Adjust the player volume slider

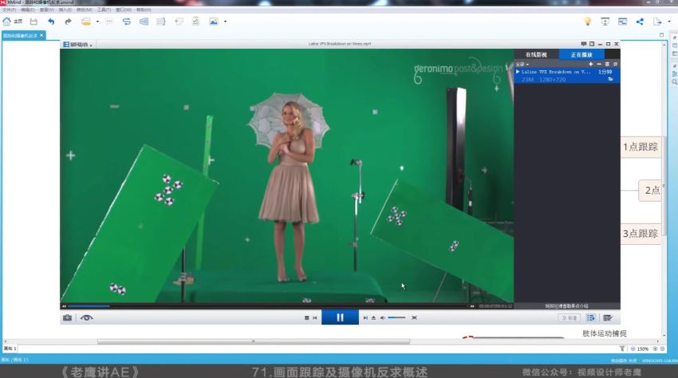click(396, 317)
